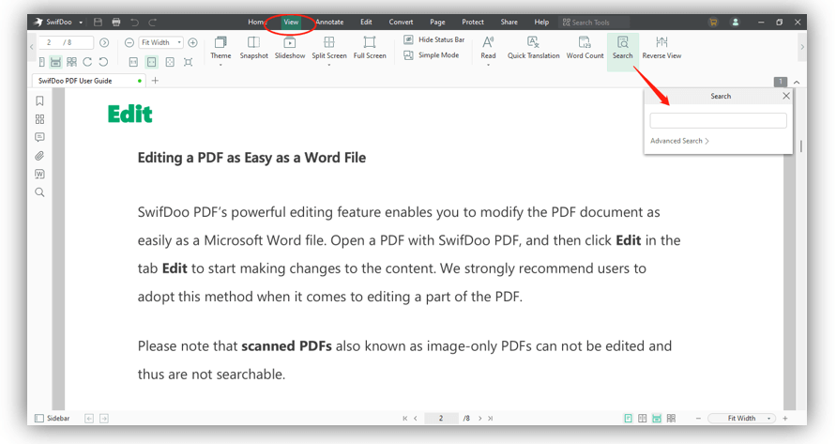The image size is (836, 444).
Task: Go to last page in status bar
Action: point(491,419)
